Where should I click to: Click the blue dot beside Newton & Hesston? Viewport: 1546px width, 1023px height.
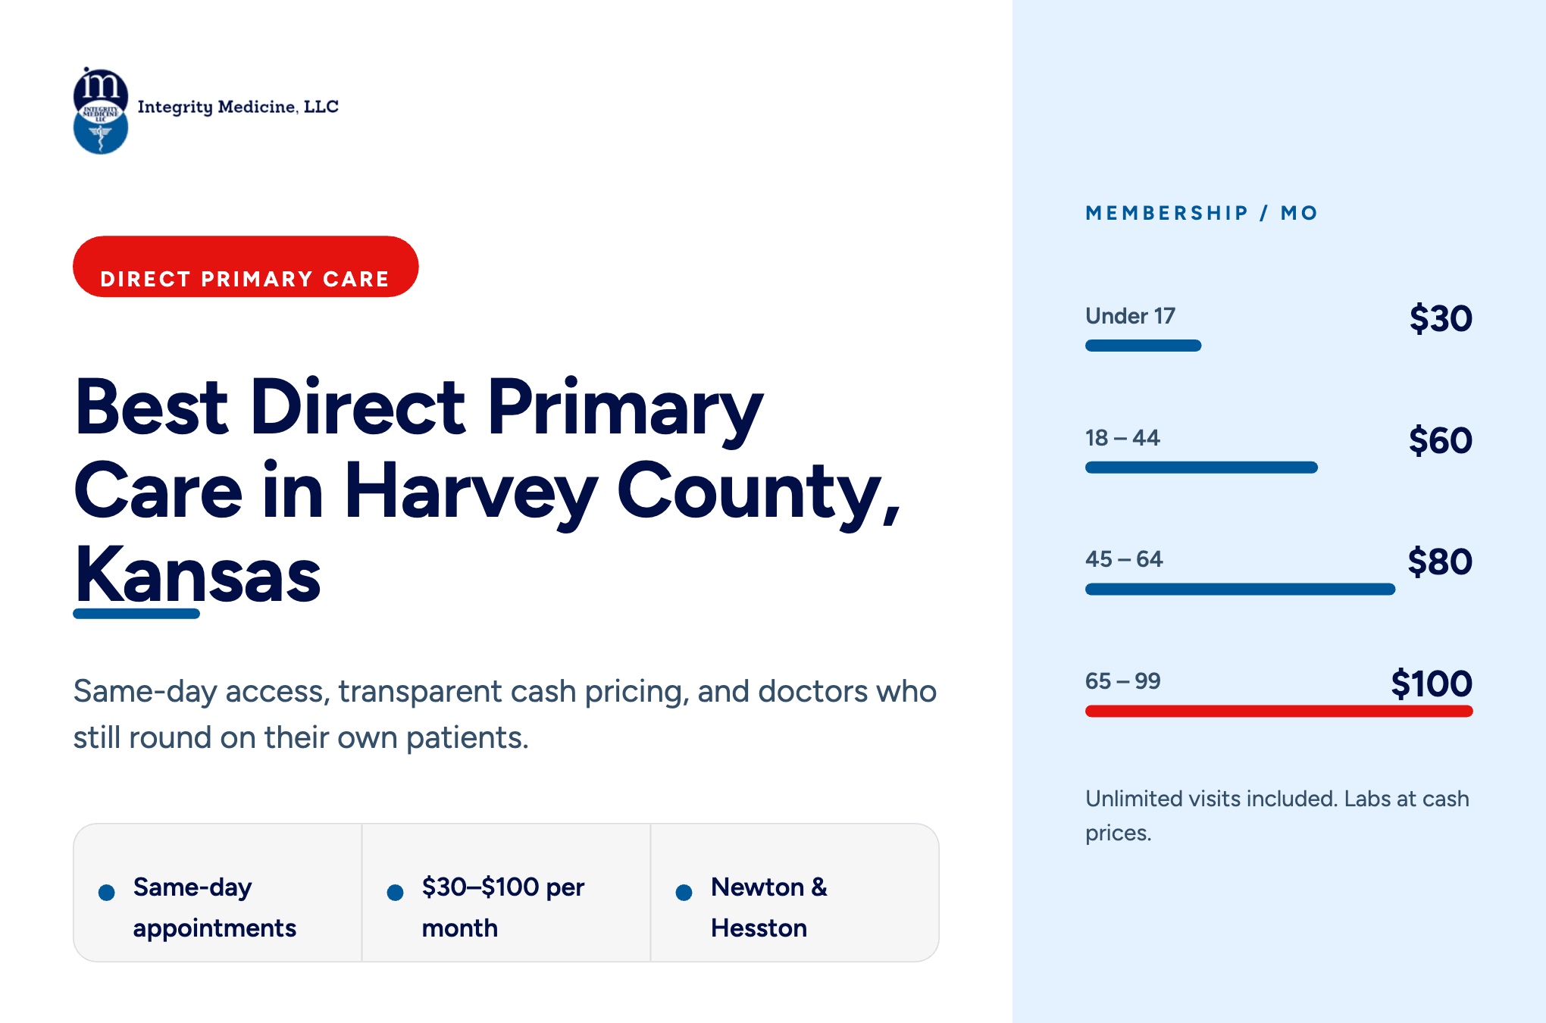(684, 893)
